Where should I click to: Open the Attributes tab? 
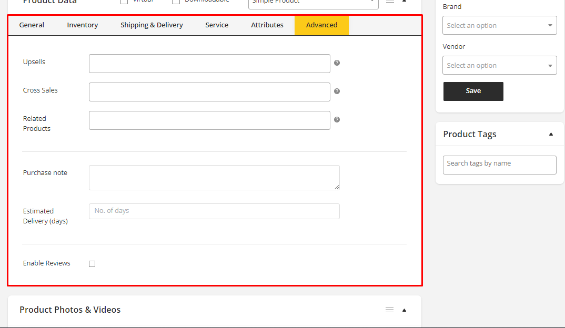267,25
